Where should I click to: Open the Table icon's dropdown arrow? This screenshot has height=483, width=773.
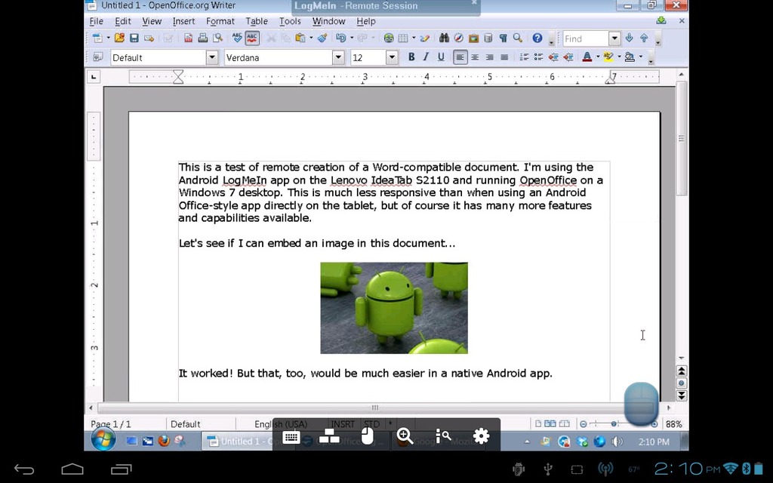click(414, 38)
